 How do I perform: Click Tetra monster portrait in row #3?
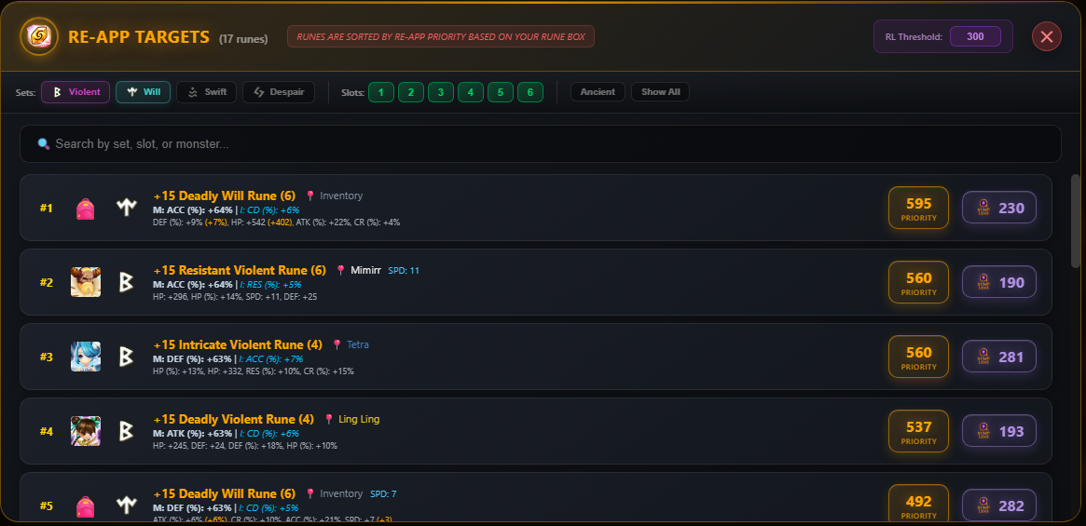click(86, 357)
